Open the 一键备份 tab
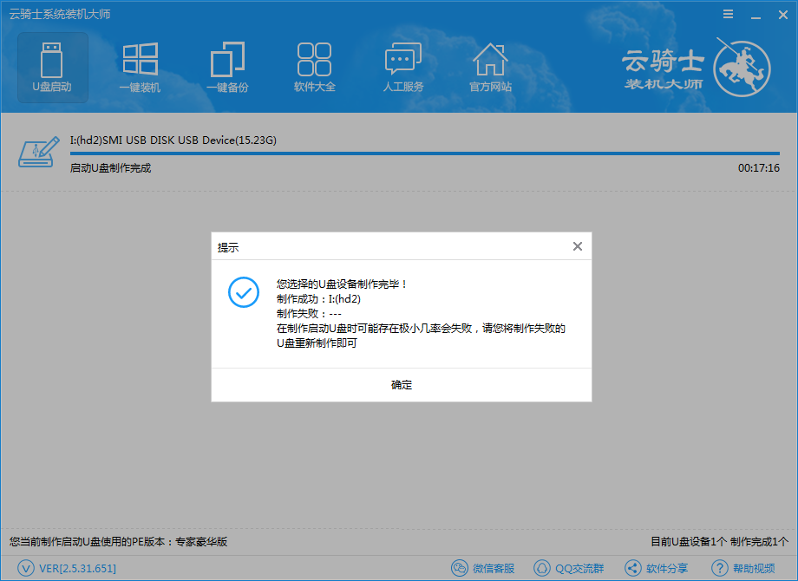This screenshot has width=798, height=581. coord(227,68)
